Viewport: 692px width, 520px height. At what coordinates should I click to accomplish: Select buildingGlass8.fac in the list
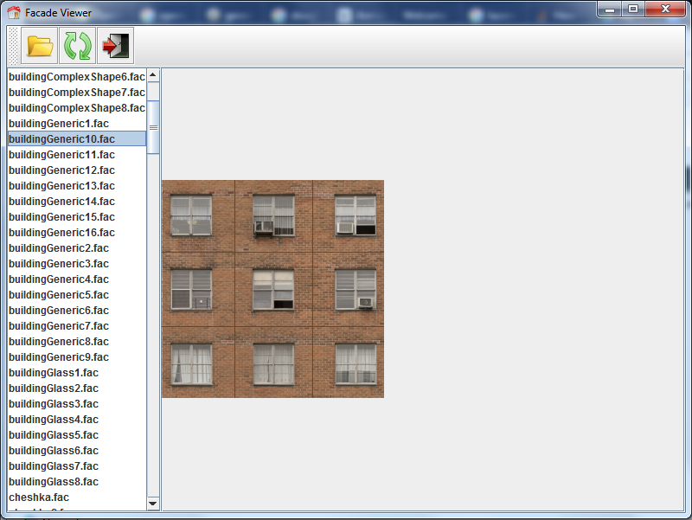(x=77, y=482)
